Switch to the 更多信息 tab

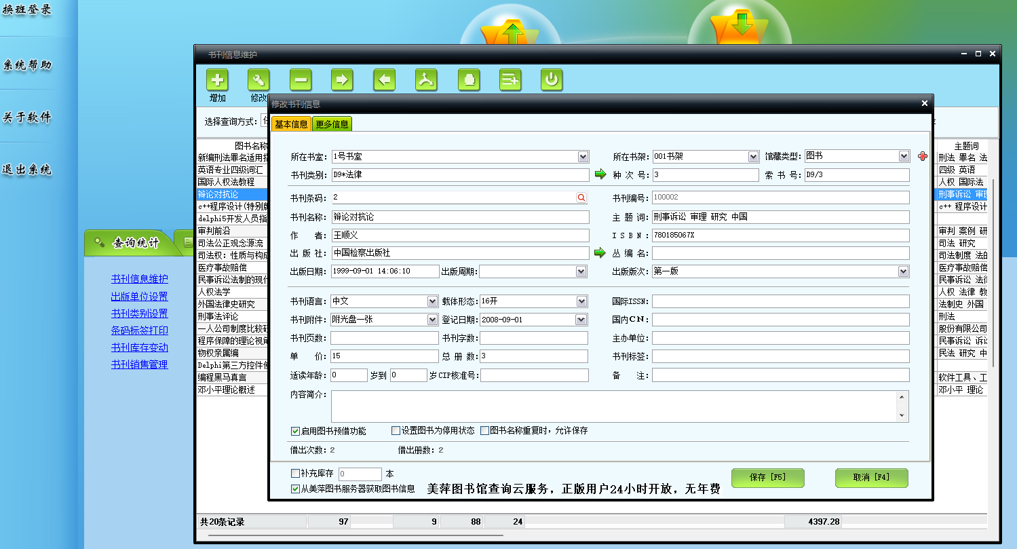point(332,124)
